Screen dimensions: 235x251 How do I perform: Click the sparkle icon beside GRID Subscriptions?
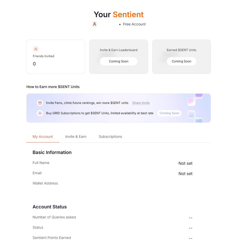pyautogui.click(x=40, y=113)
